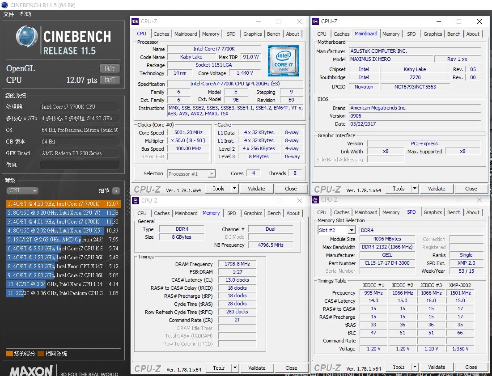The image size is (492, 376).
Task: Select Graphics tab in Mainboard CPU-Z window
Action: [x=433, y=34]
